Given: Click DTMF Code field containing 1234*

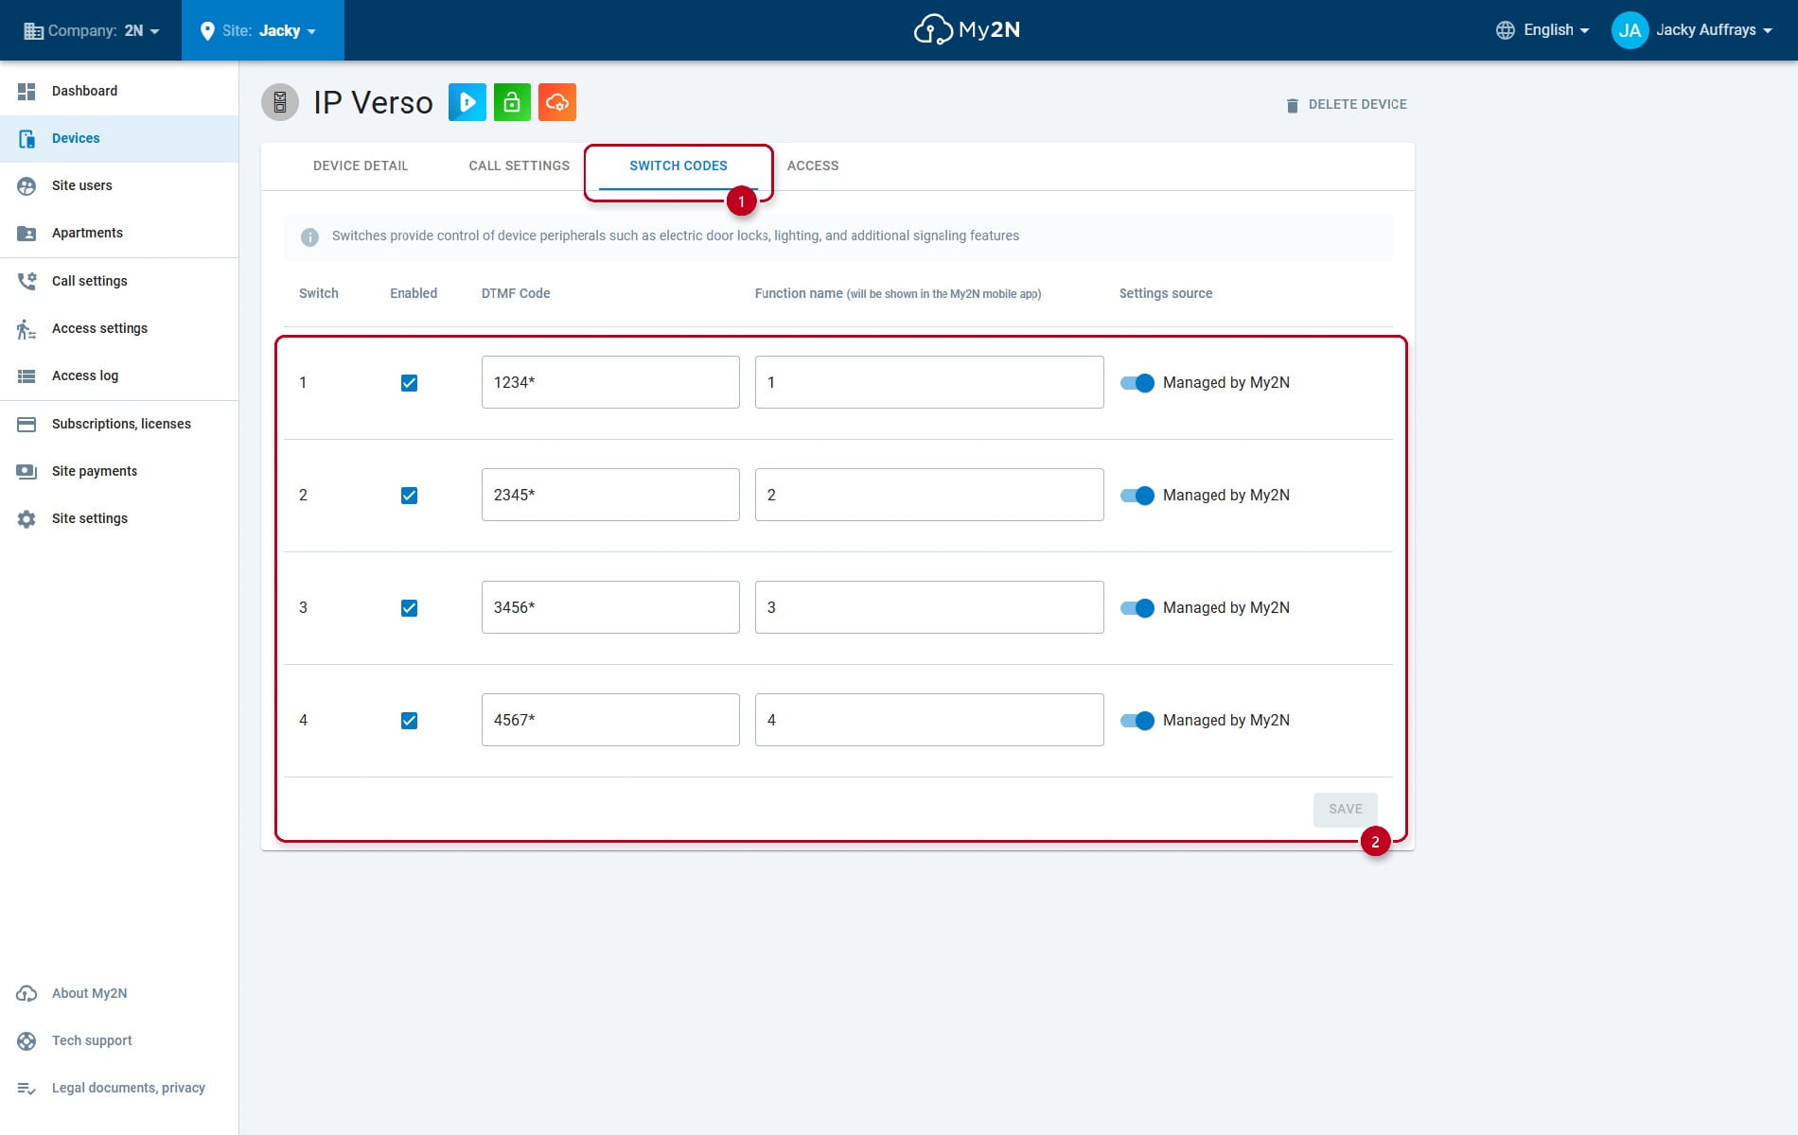Looking at the screenshot, I should tap(610, 382).
